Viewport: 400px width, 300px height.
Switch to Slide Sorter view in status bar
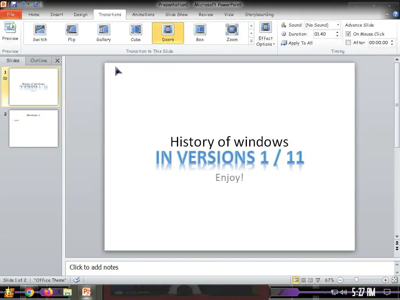[303, 280]
